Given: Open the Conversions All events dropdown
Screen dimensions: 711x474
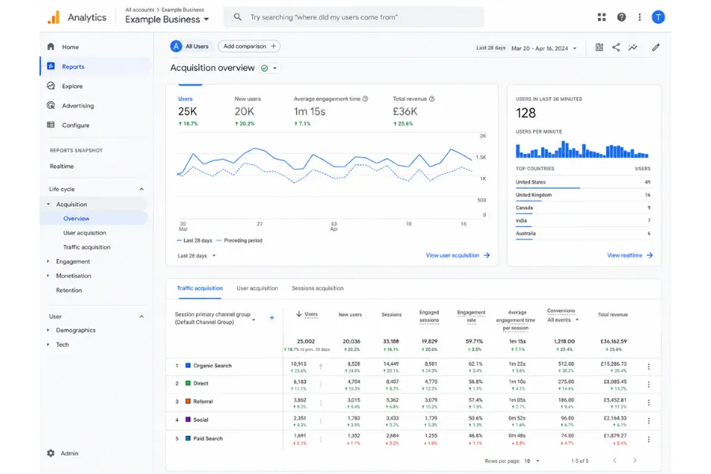Looking at the screenshot, I should [x=562, y=320].
